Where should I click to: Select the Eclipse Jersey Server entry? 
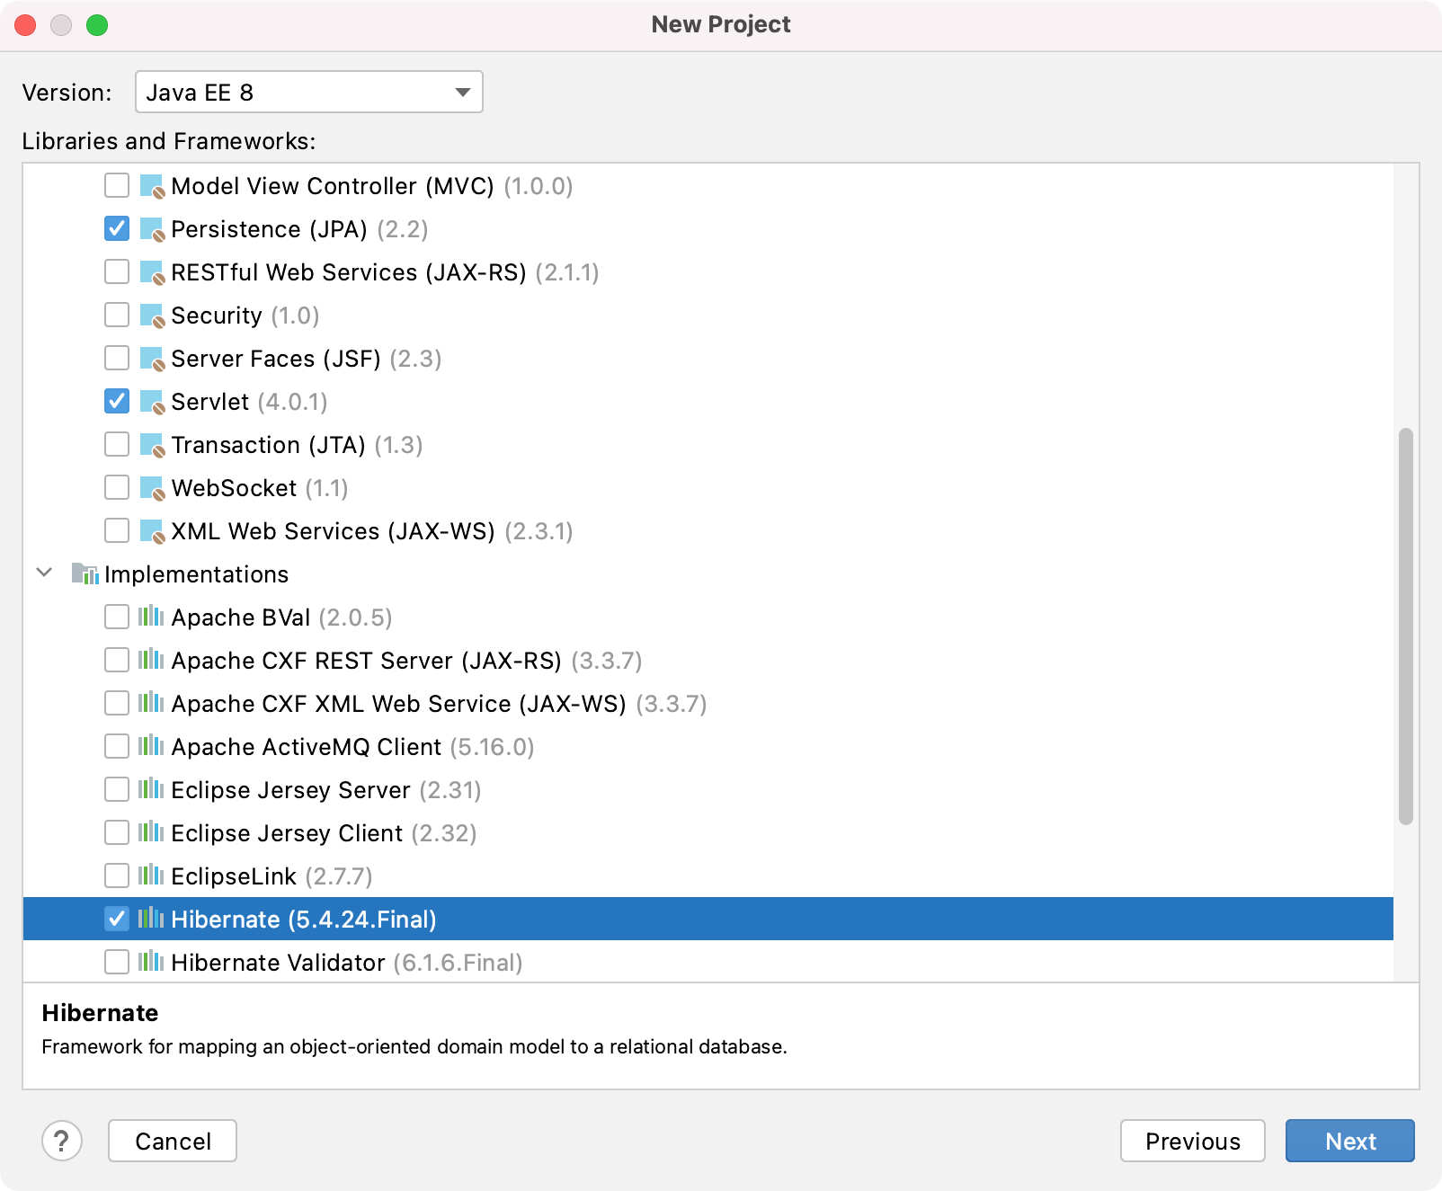point(290,790)
